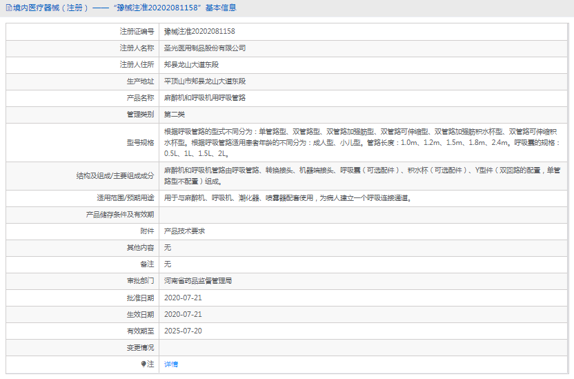
Task: Click the 无 value in 其他内容 row
Action: (x=168, y=248)
